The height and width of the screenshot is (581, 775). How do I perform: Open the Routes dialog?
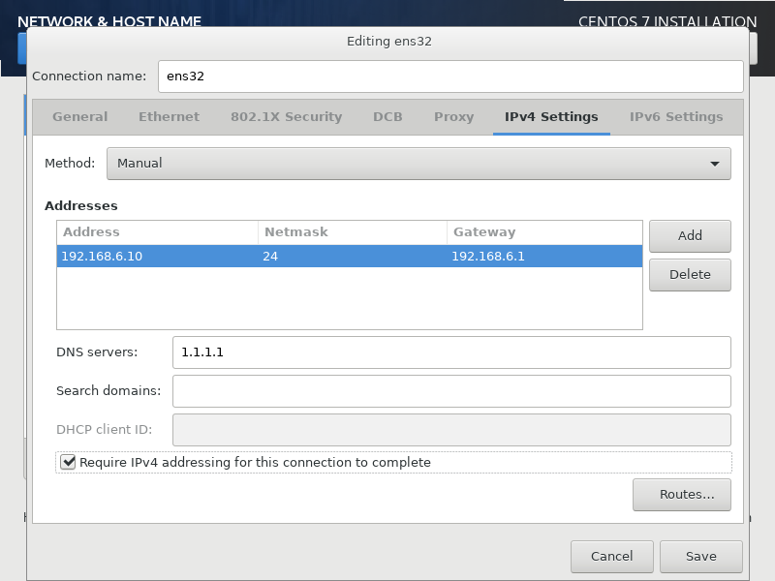click(682, 495)
